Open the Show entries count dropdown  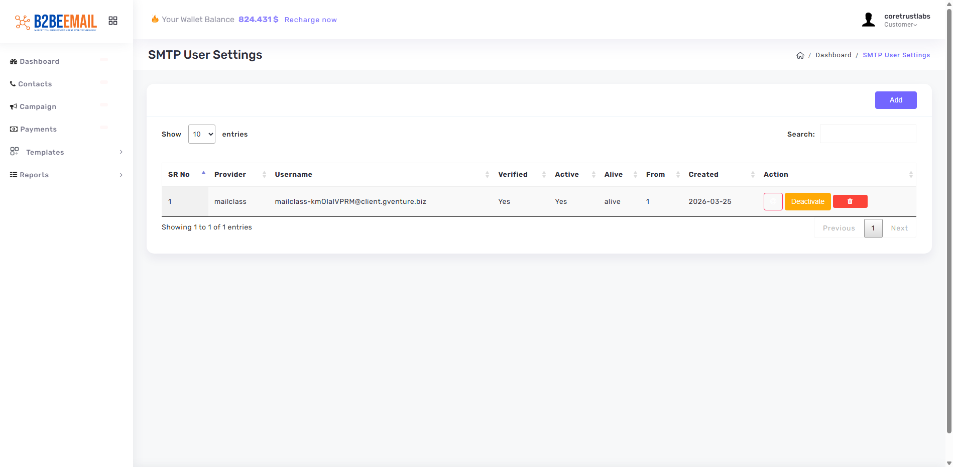click(201, 134)
